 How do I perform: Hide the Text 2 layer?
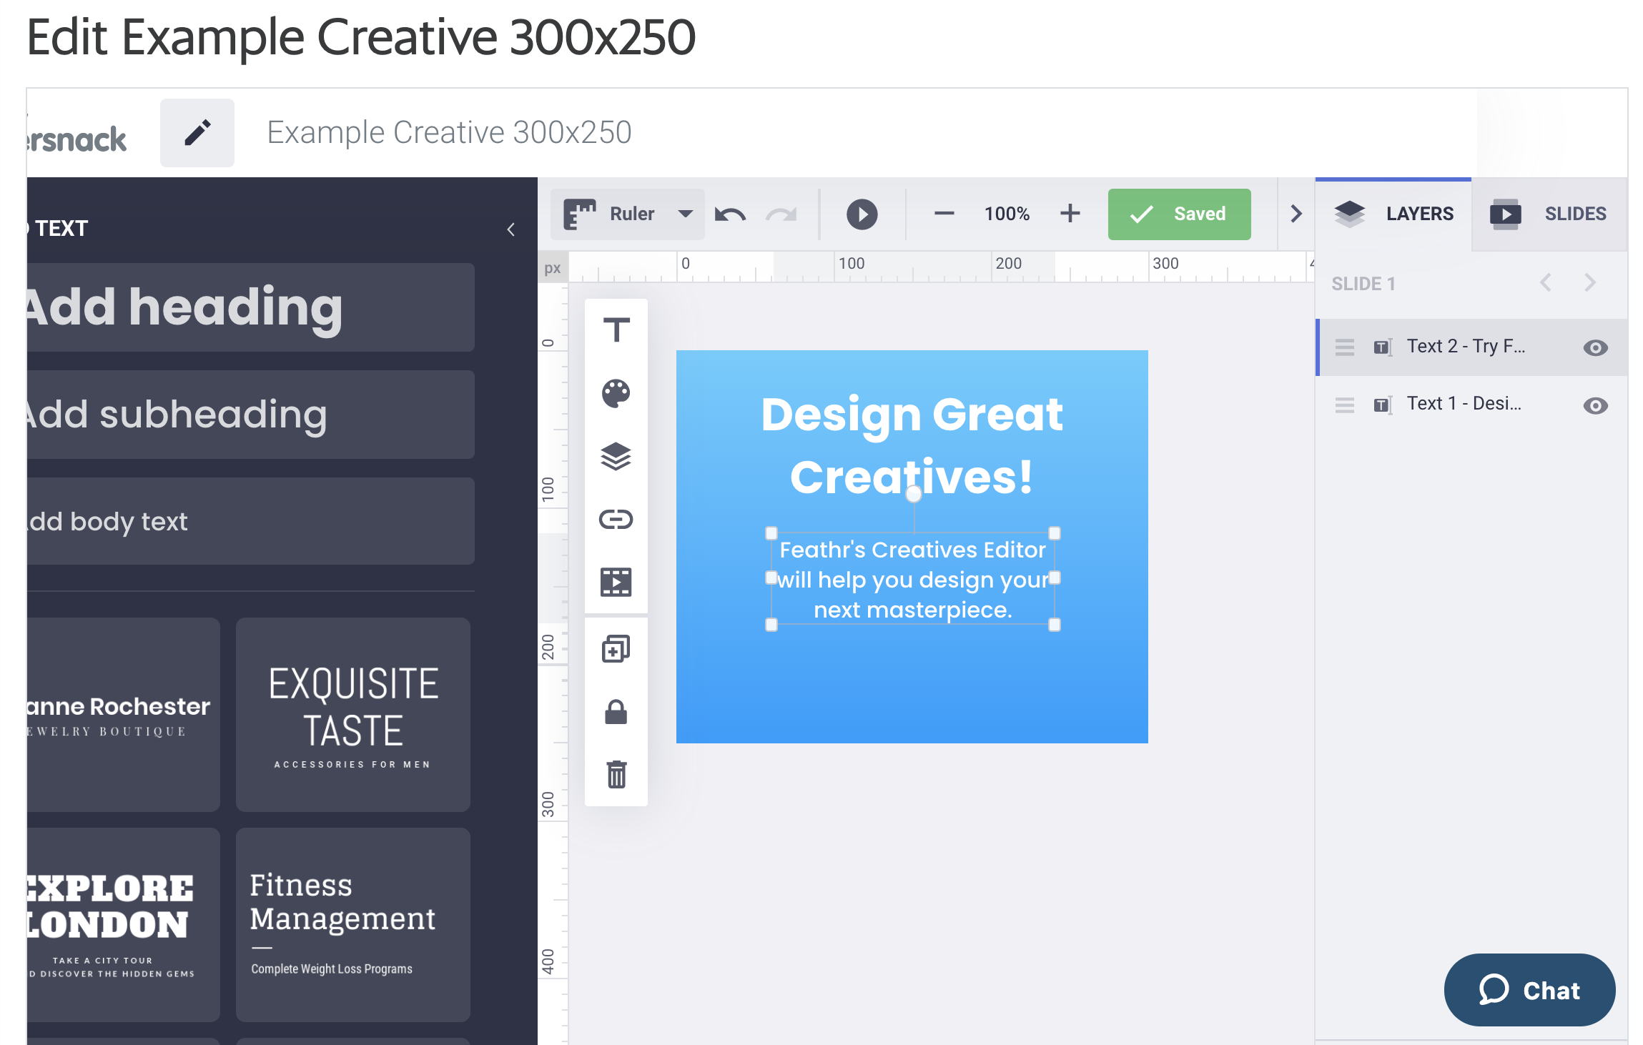coord(1596,348)
